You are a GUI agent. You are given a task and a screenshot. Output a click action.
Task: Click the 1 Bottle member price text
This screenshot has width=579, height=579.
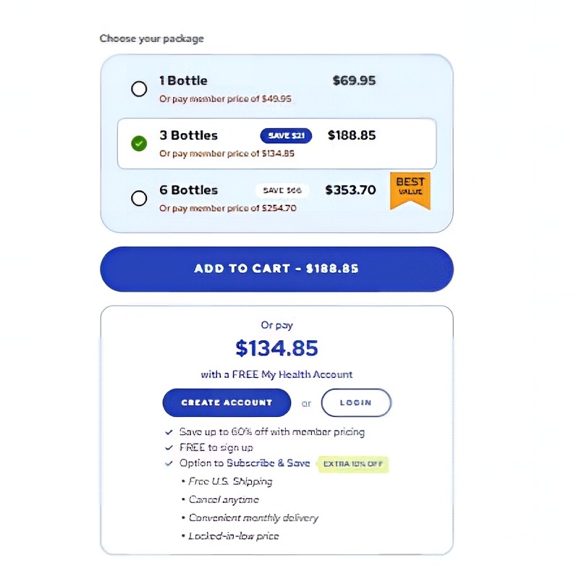(x=225, y=99)
